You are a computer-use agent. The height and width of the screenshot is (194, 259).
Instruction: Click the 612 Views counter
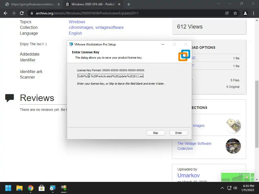190,27
